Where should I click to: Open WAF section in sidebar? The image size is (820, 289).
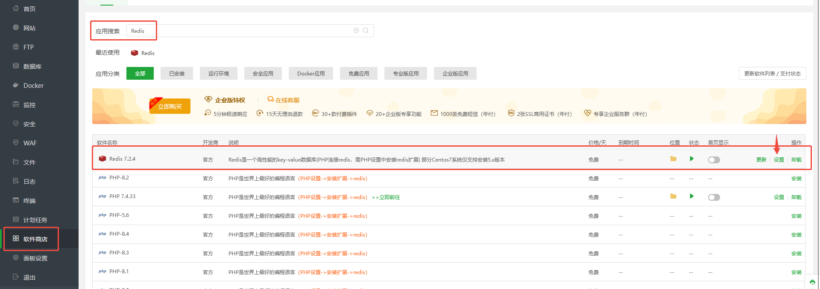pos(30,143)
